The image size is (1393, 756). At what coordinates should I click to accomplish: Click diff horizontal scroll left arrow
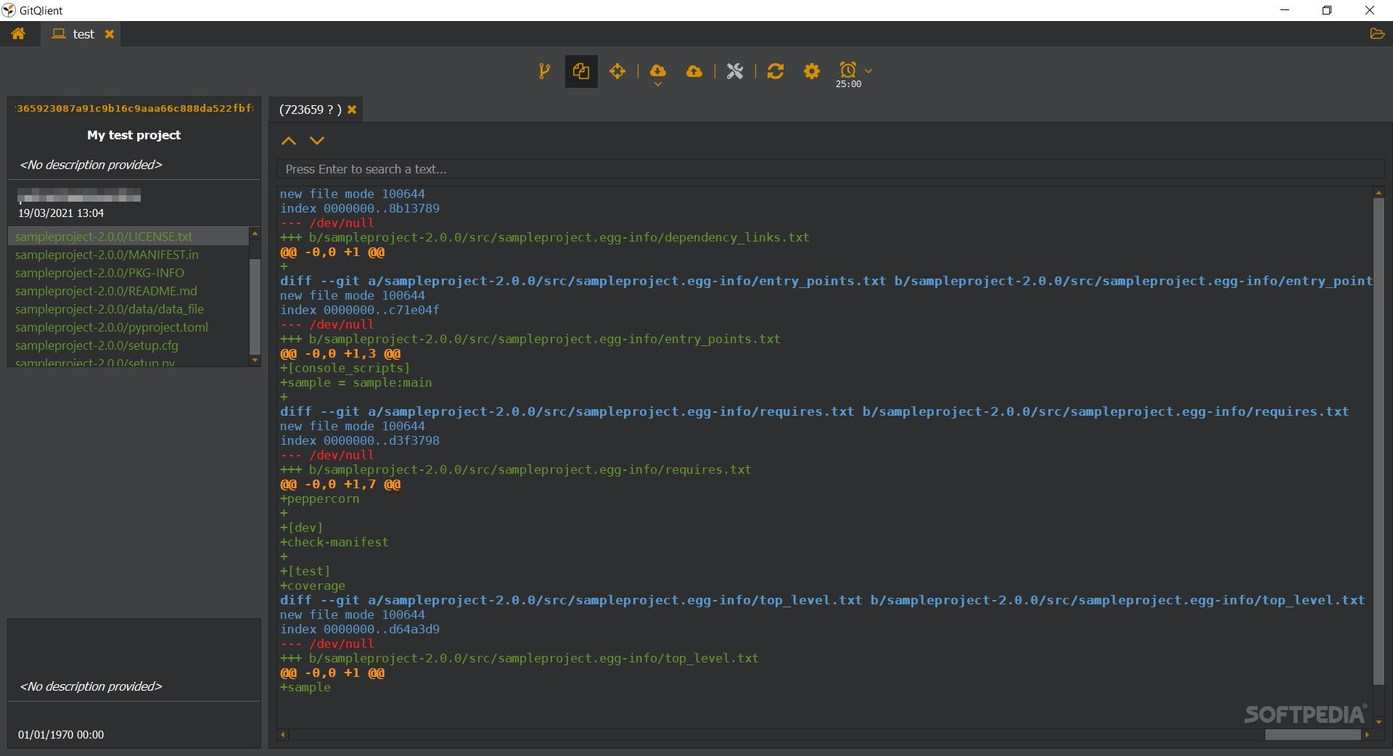pos(283,735)
